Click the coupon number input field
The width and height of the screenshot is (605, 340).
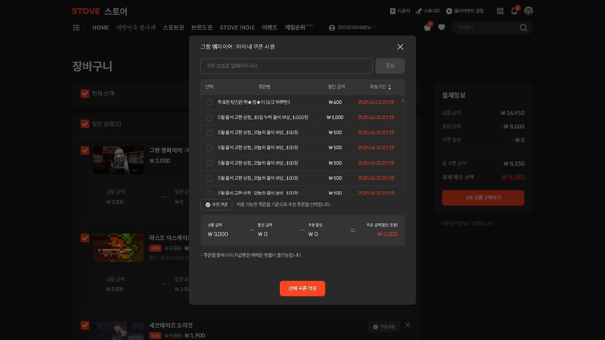point(286,66)
